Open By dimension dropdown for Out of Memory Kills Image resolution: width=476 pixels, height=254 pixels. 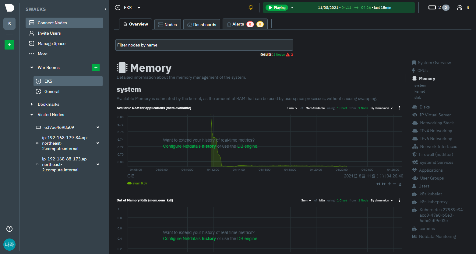point(382,201)
